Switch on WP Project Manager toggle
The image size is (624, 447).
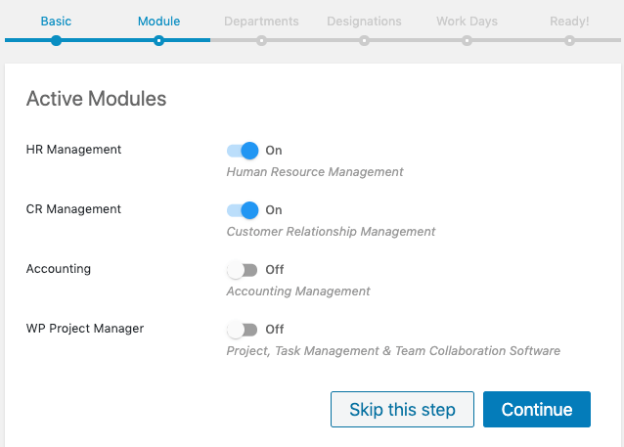tap(243, 330)
